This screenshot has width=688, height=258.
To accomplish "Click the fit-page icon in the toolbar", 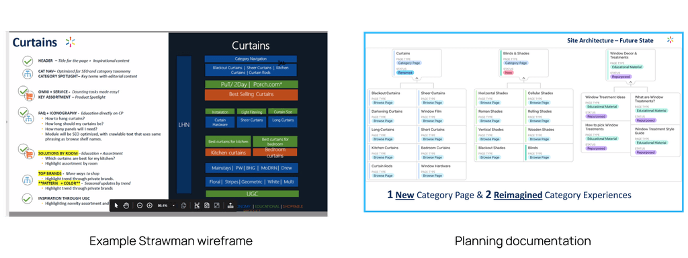I will click(x=207, y=206).
